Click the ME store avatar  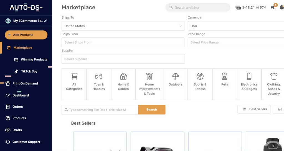8,21
